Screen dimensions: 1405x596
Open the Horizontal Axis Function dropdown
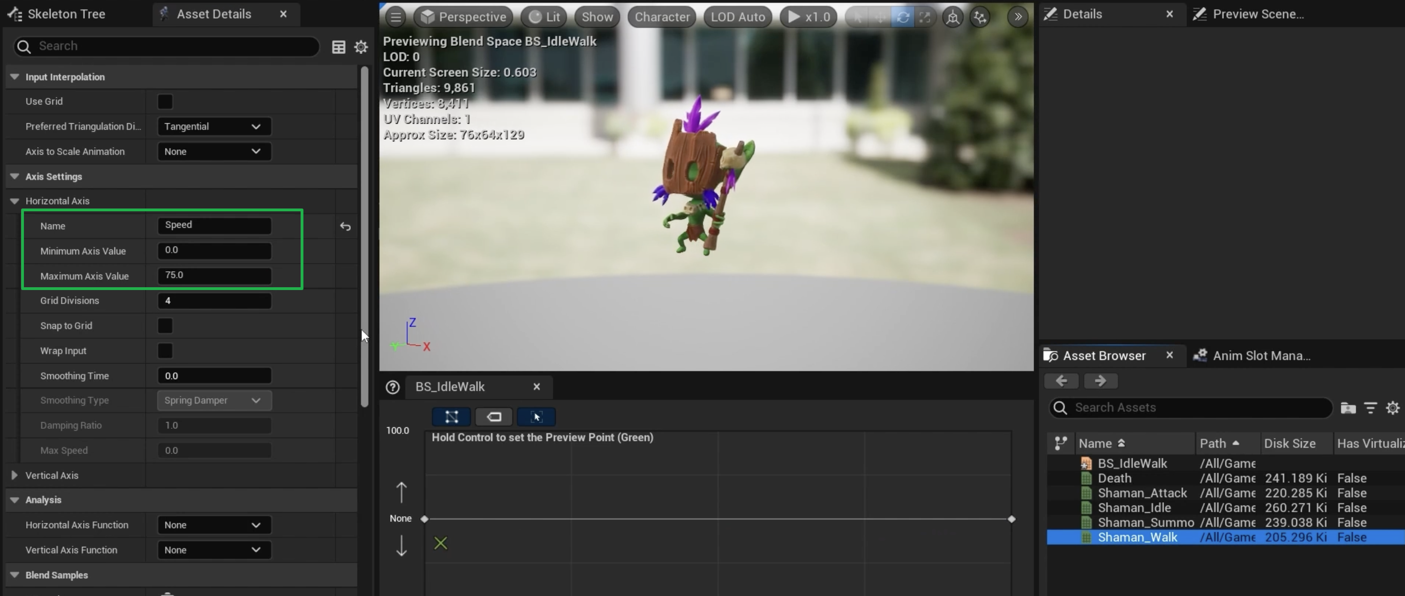tap(213, 525)
